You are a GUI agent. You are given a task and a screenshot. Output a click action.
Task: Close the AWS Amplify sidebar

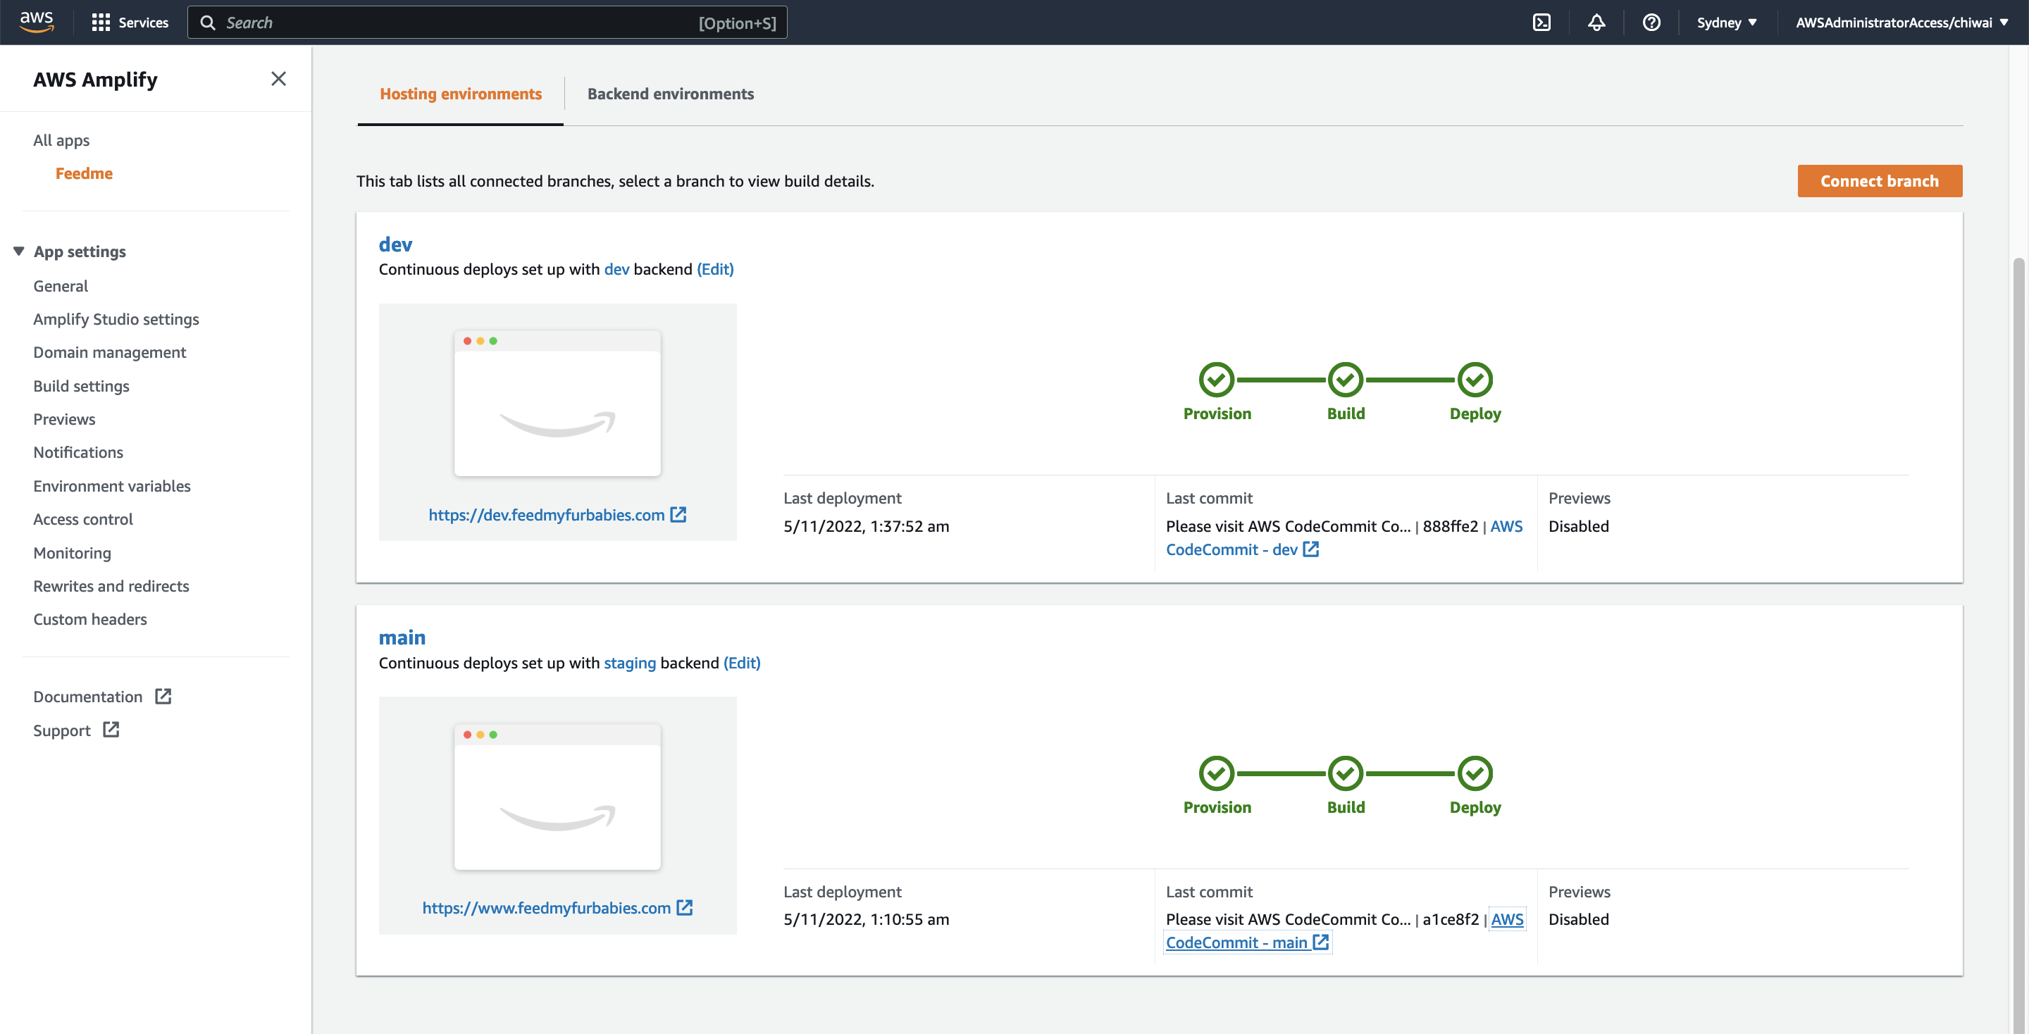pos(278,79)
